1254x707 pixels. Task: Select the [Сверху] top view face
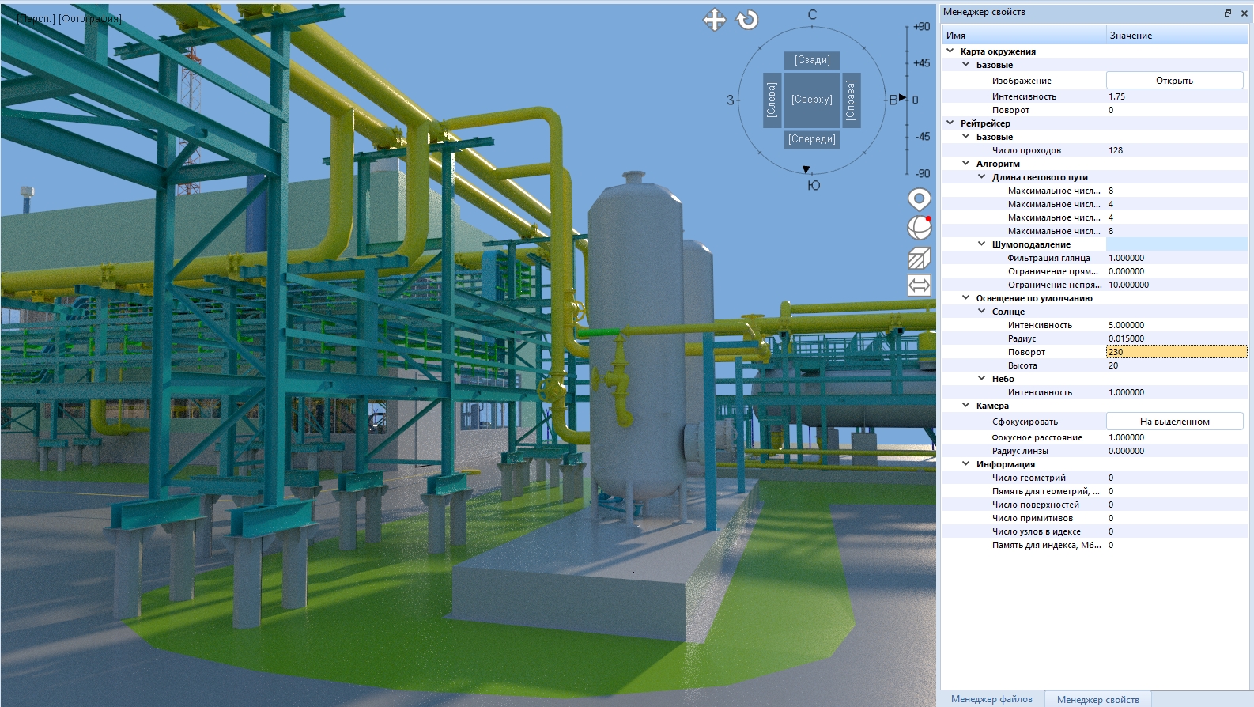[x=811, y=100]
